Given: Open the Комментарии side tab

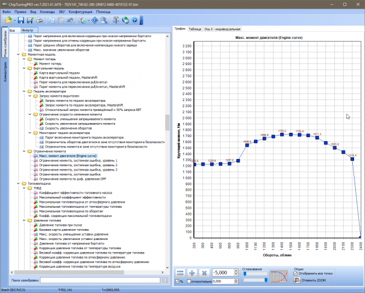Looking at the screenshot, I should [x=5, y=72].
